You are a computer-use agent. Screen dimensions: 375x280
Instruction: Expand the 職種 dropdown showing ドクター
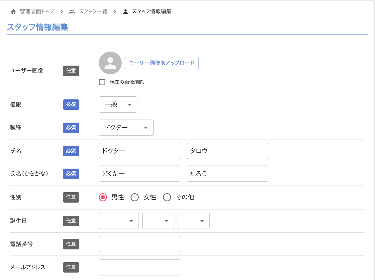click(x=126, y=128)
